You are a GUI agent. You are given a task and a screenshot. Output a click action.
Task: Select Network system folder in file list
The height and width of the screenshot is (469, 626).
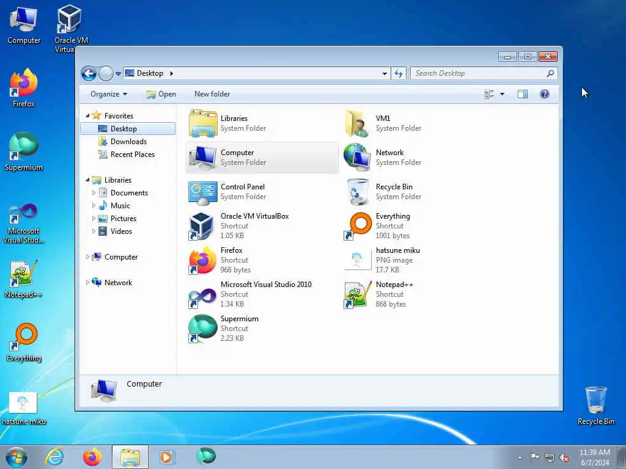tap(382, 158)
